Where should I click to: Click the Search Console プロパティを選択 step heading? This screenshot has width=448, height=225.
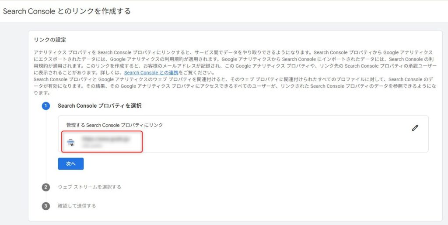[99, 106]
